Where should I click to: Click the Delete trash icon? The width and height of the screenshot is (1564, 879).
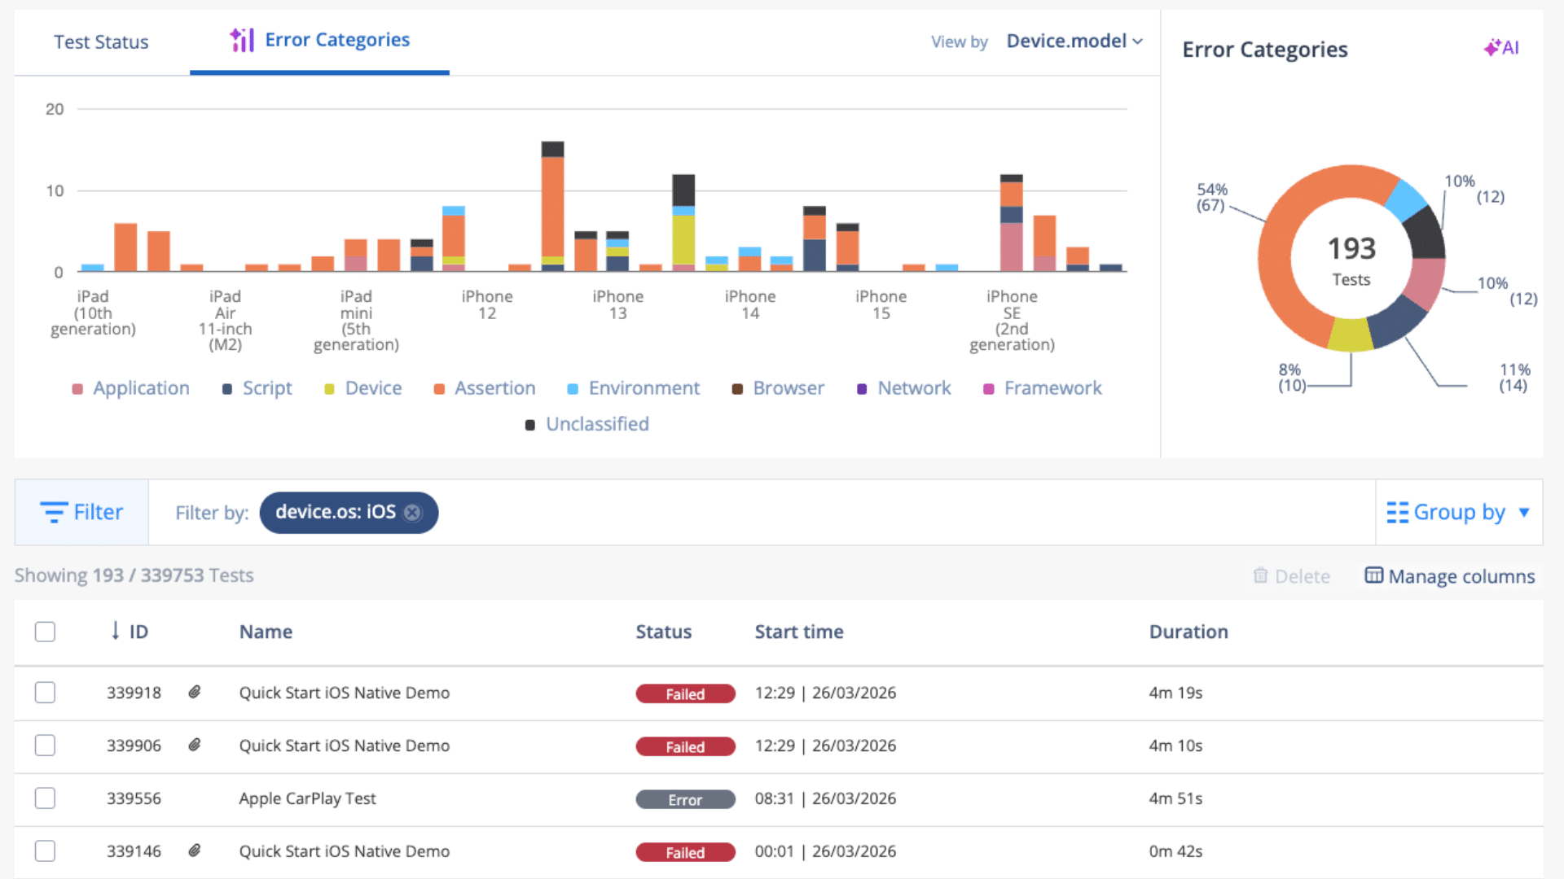[x=1260, y=576]
